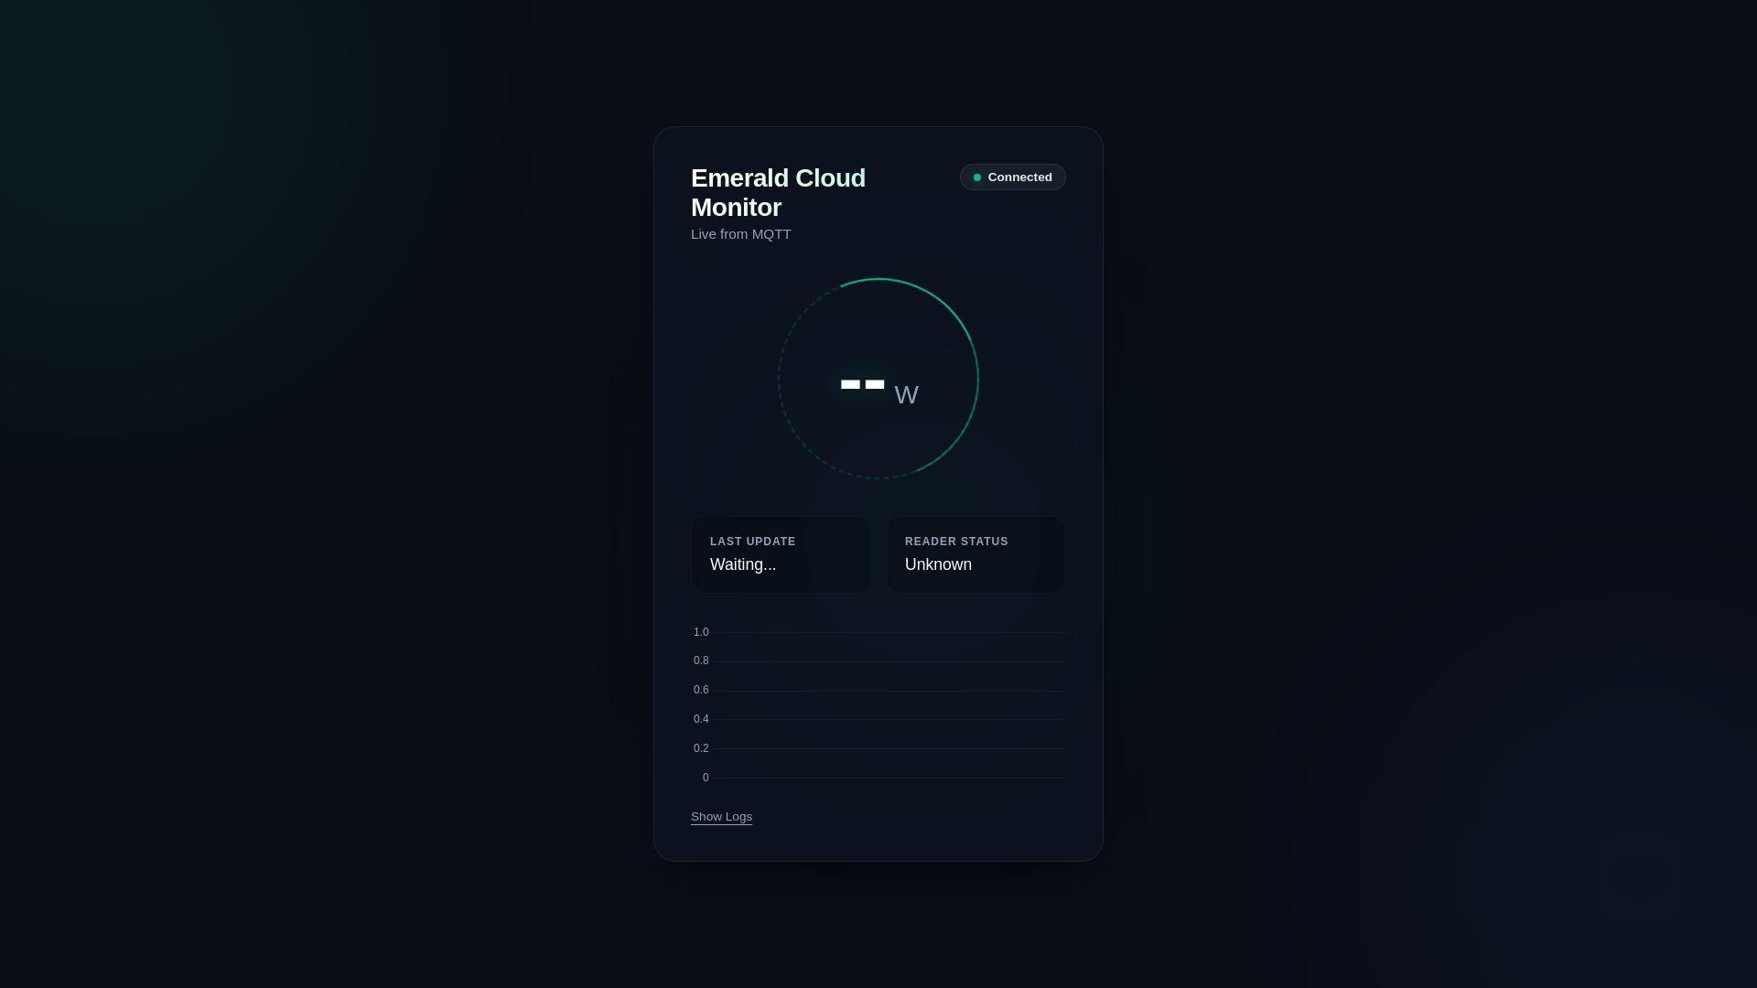Click the green connection status dot

click(x=977, y=177)
